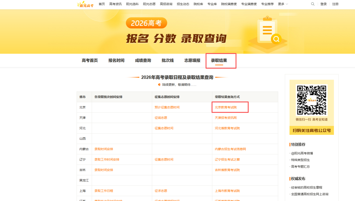
Task: Open 录取时间安排 link in 吉林 row
Action: tap(104, 170)
